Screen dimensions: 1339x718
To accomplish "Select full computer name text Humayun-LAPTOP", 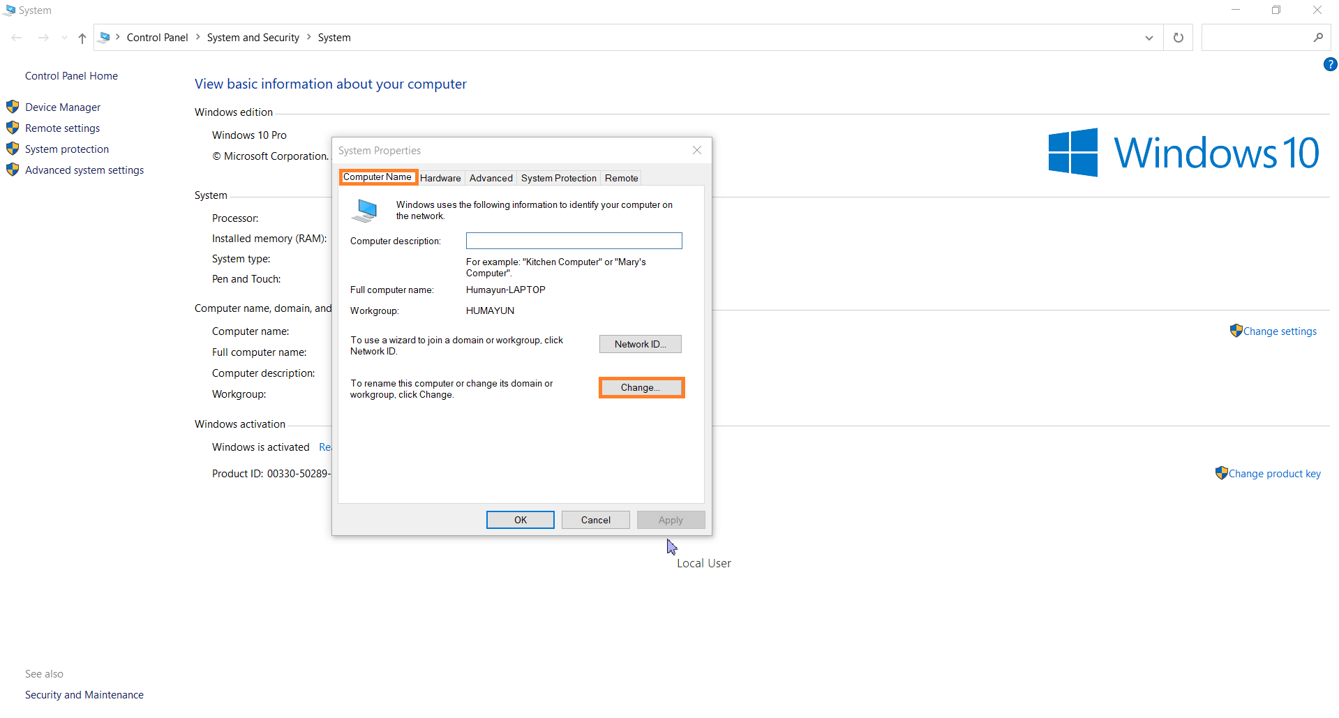I will tap(506, 290).
